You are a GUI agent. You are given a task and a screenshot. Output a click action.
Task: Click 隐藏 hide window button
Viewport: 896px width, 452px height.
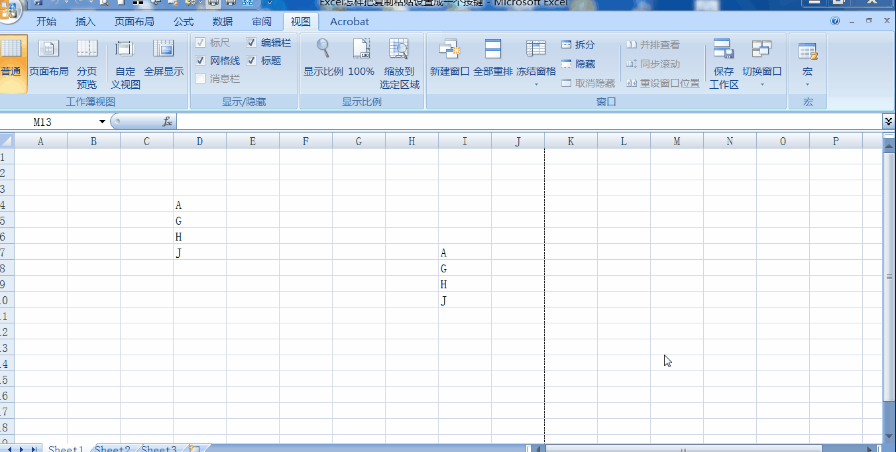[x=578, y=64]
